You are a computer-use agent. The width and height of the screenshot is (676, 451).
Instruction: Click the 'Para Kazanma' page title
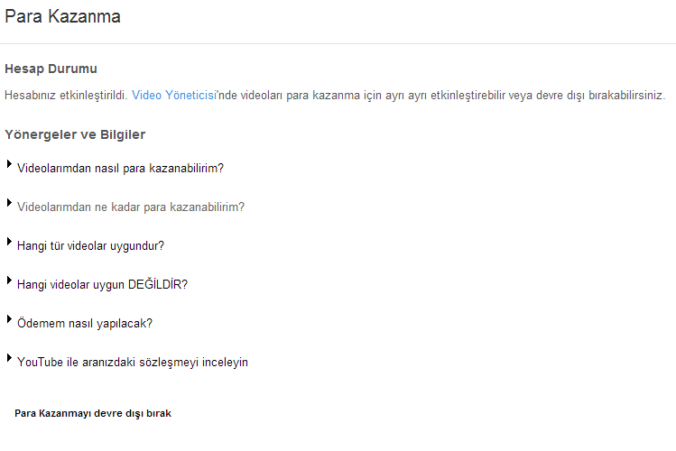[x=62, y=17]
